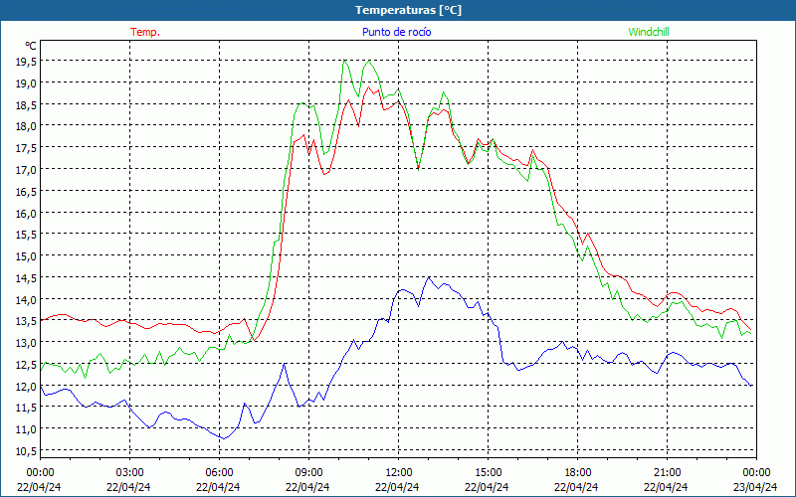Select the 15,0 y-axis value

[x=27, y=256]
